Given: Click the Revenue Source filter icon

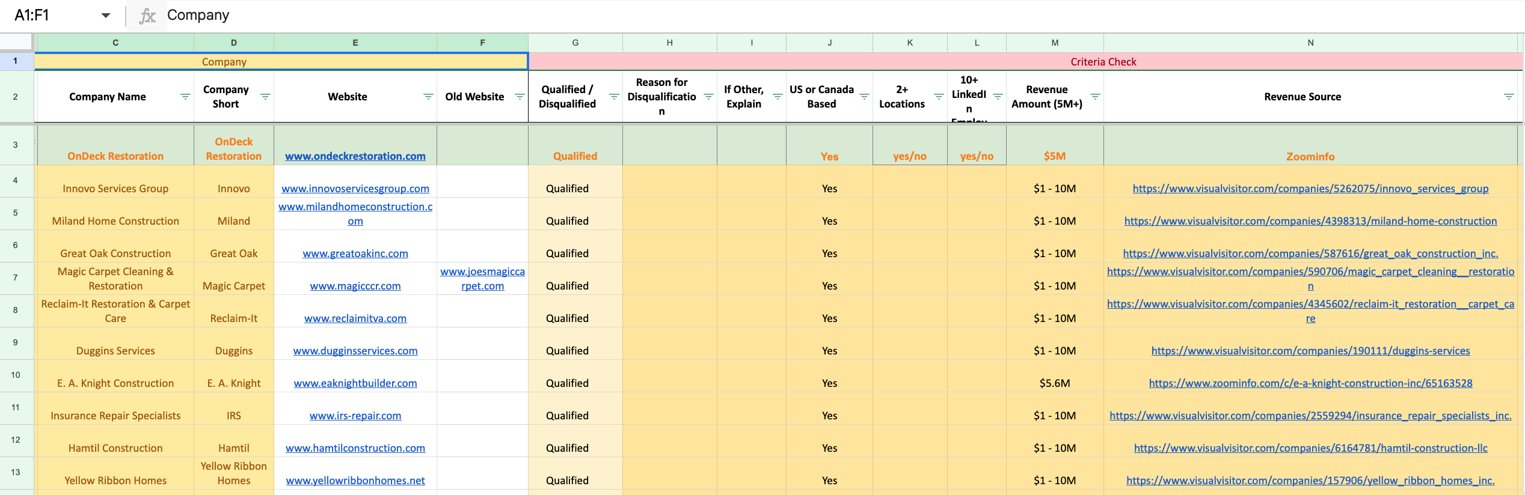Looking at the screenshot, I should pyautogui.click(x=1508, y=97).
